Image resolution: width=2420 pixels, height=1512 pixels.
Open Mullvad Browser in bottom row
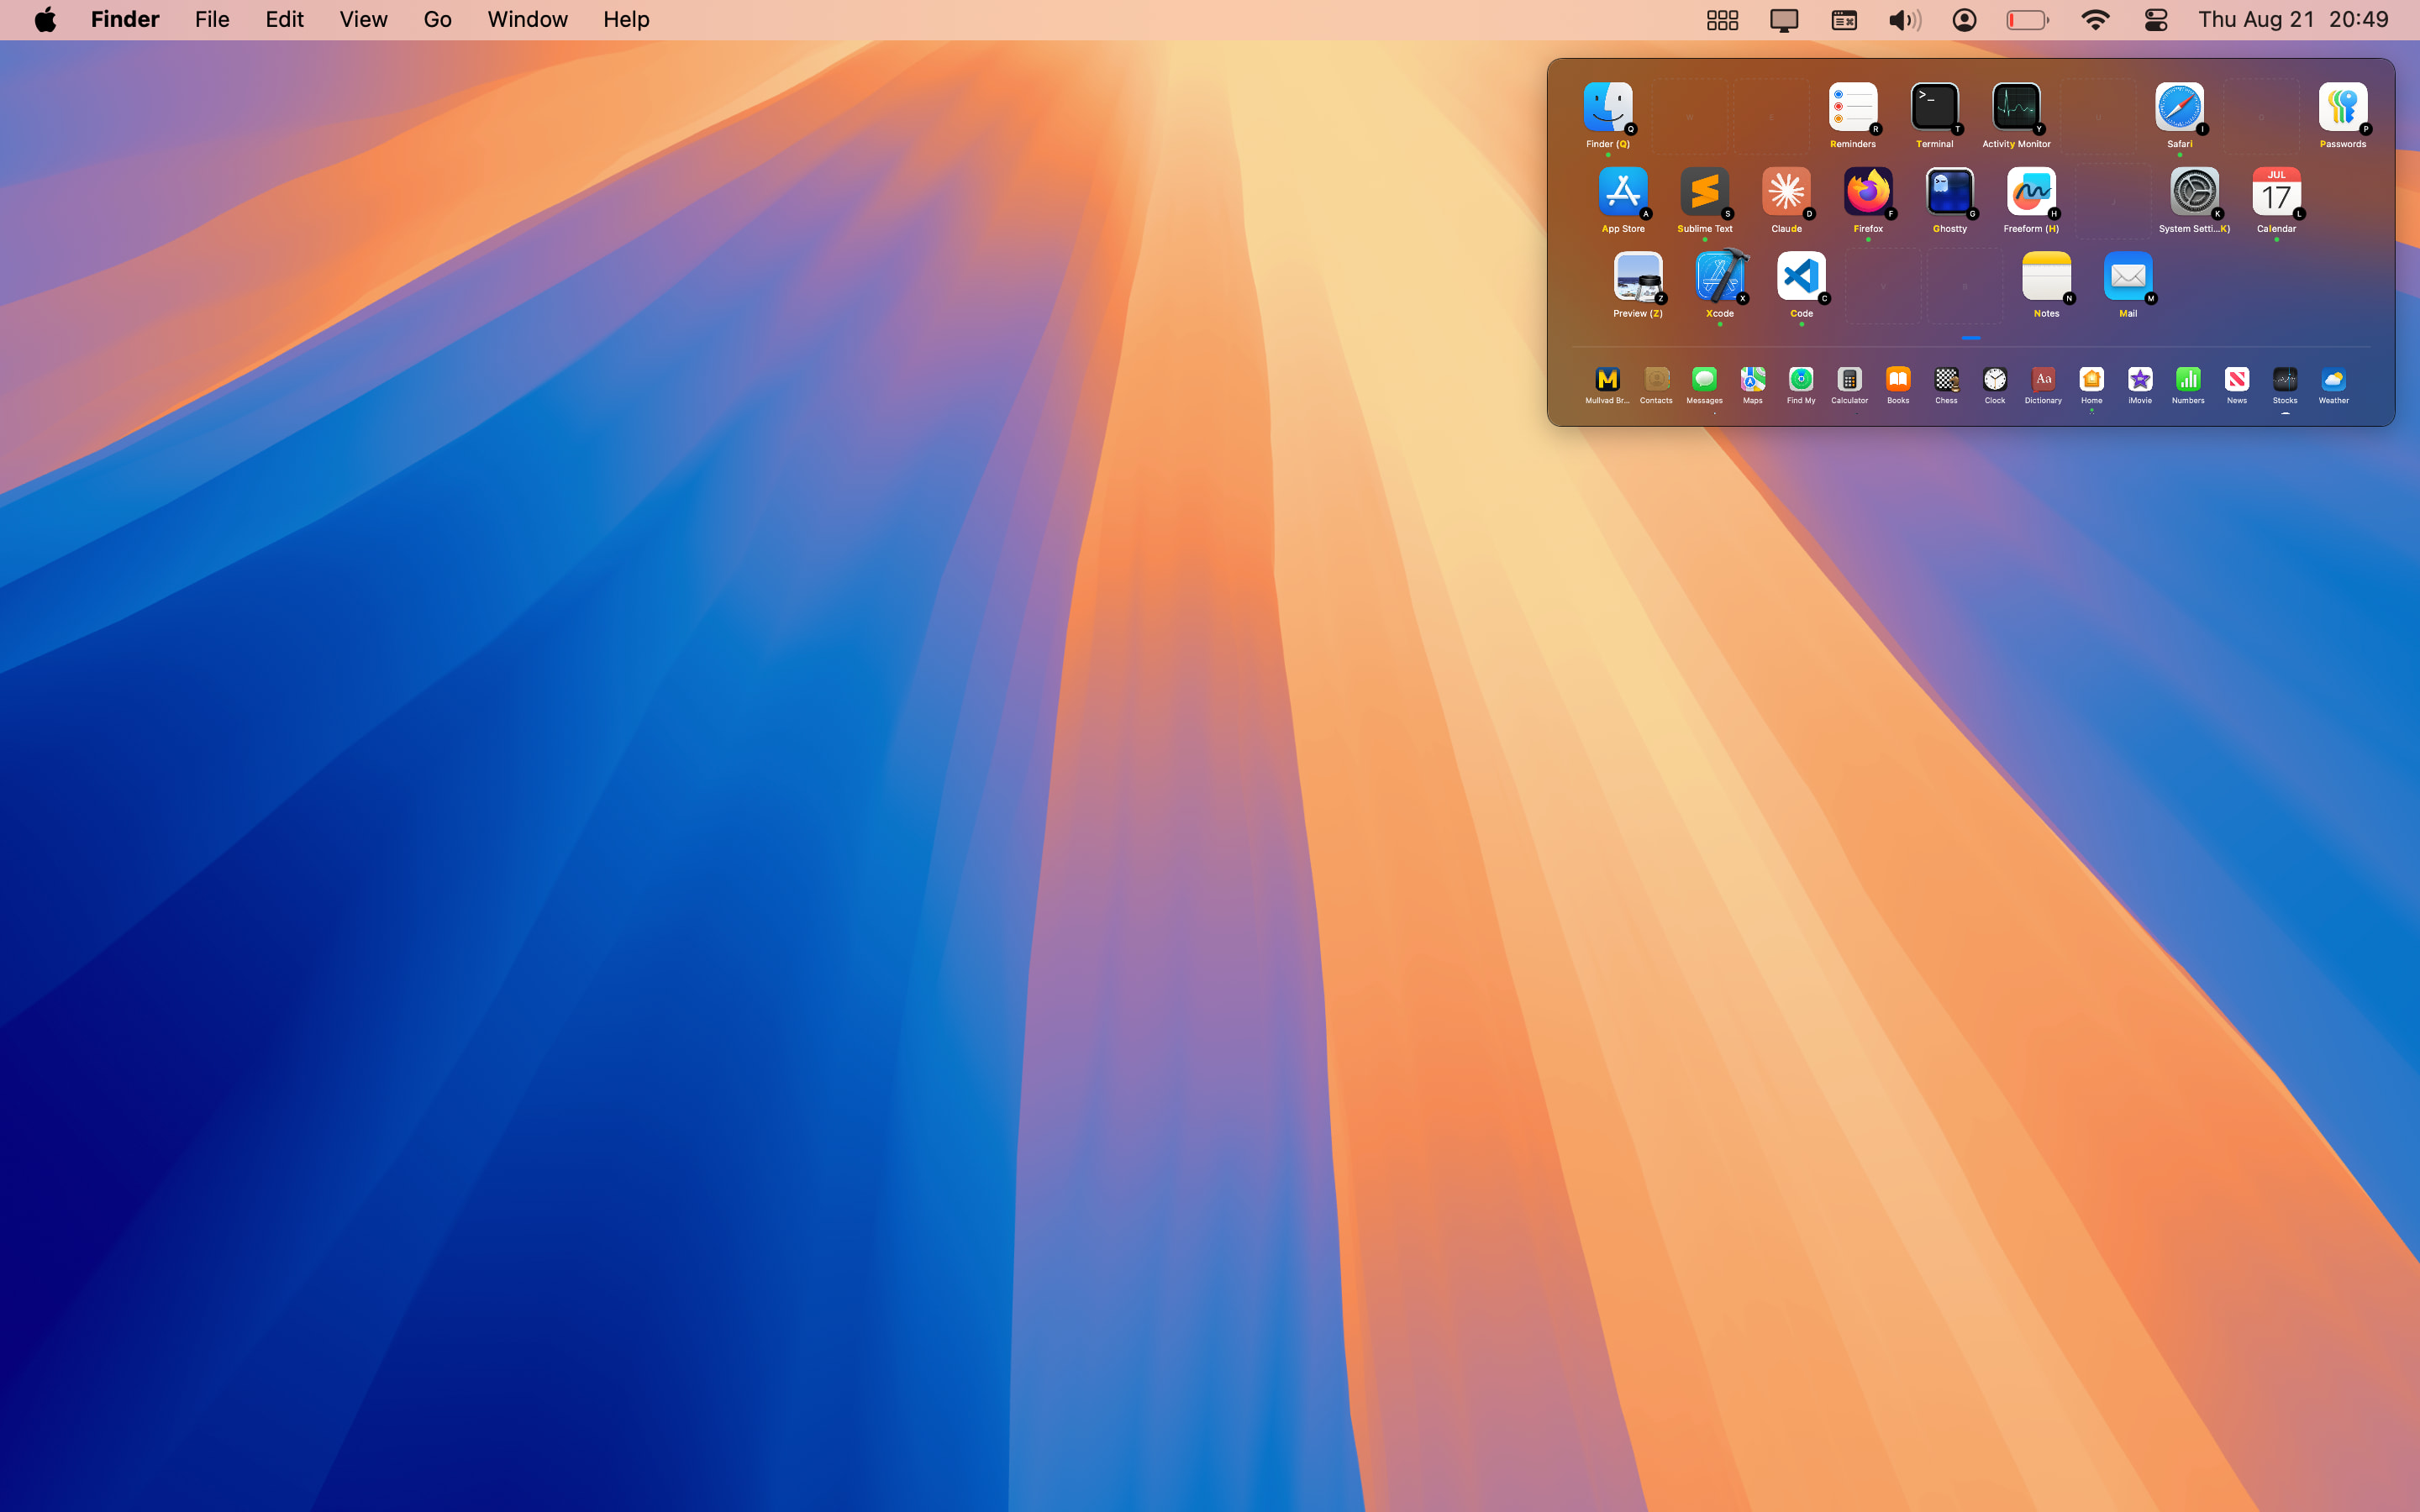[x=1607, y=380]
